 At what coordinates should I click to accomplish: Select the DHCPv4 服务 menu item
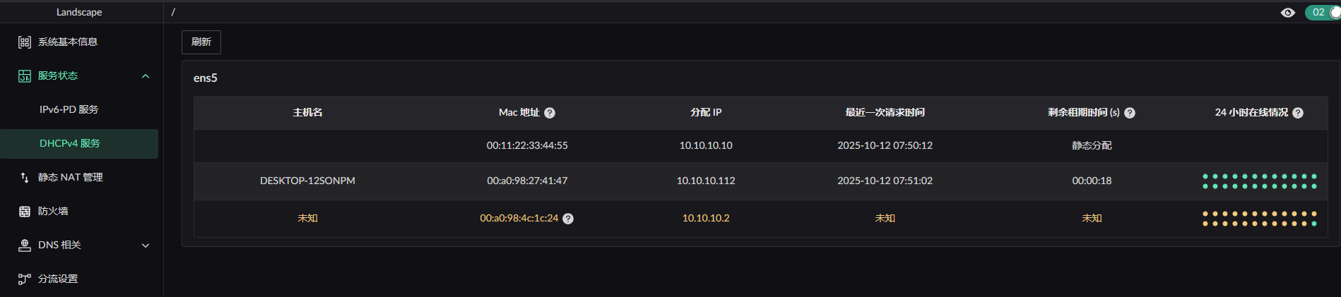click(x=70, y=144)
